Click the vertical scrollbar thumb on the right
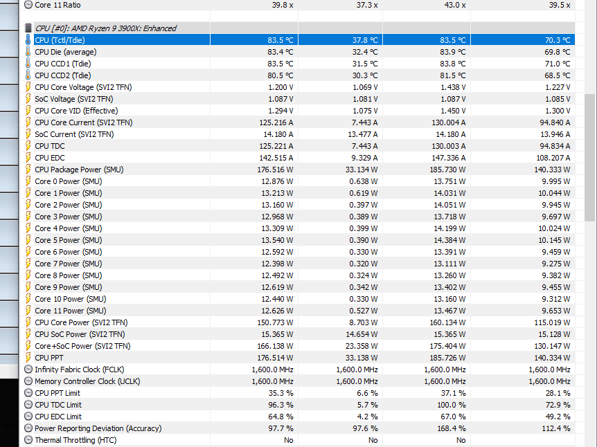The image size is (597, 447). [590, 158]
